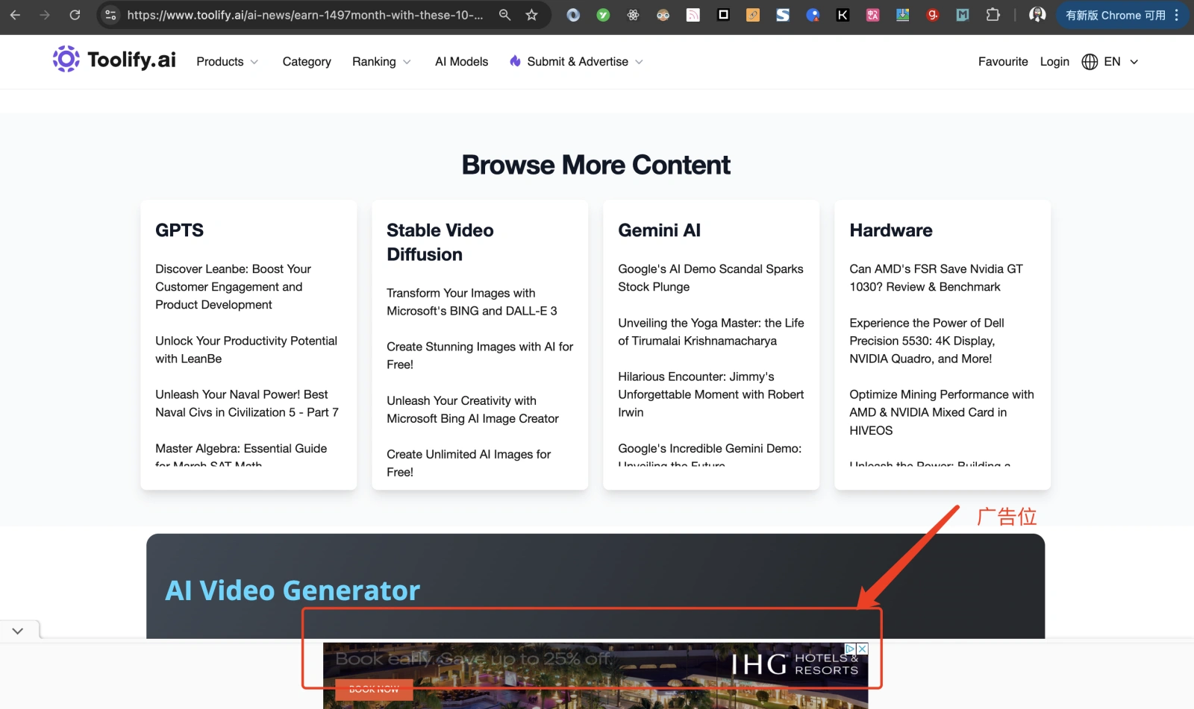Expand the Ranking dropdown

[381, 62]
